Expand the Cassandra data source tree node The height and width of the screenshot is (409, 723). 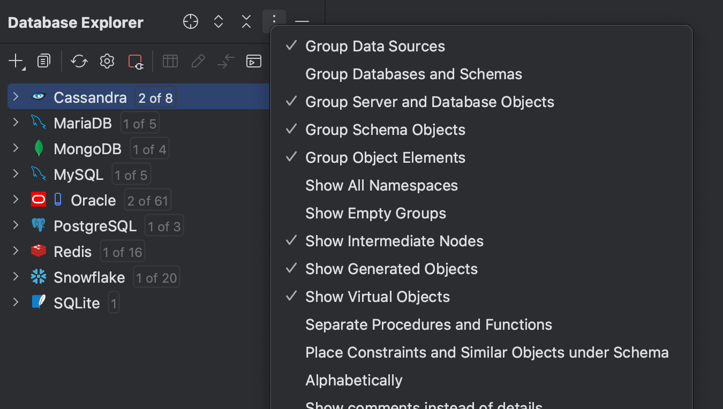coord(15,97)
